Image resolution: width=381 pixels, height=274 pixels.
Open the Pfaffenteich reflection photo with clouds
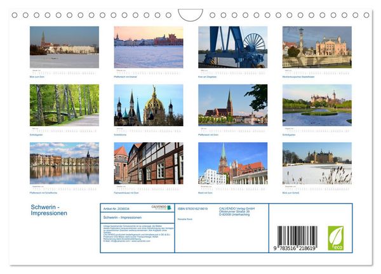coord(64,163)
